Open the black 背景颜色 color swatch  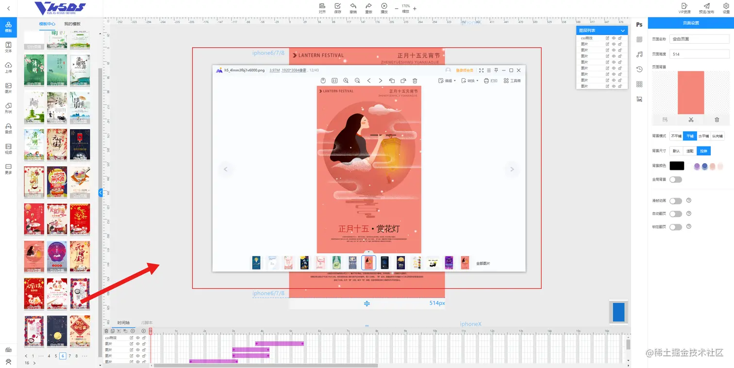pyautogui.click(x=677, y=166)
